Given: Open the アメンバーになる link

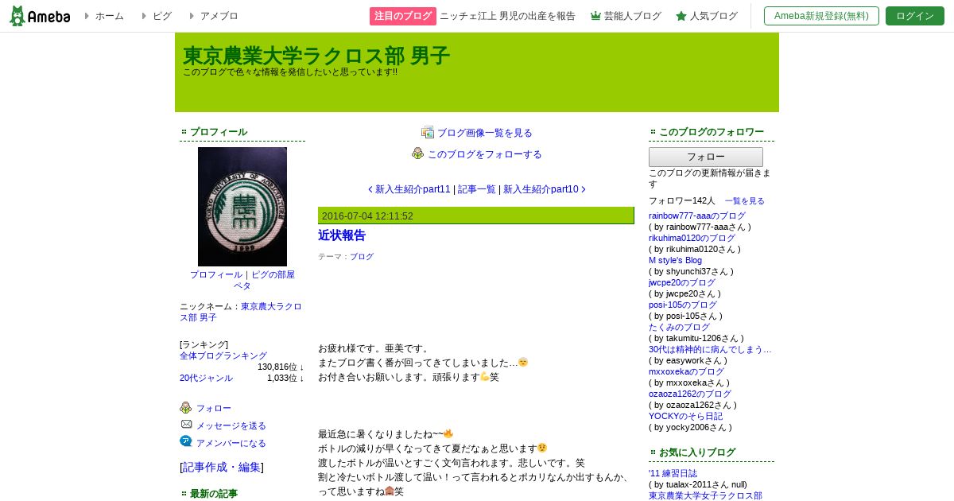Looking at the screenshot, I should tap(231, 443).
